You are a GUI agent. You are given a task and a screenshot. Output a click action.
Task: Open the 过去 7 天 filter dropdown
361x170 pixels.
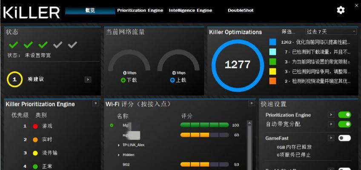[331, 32]
